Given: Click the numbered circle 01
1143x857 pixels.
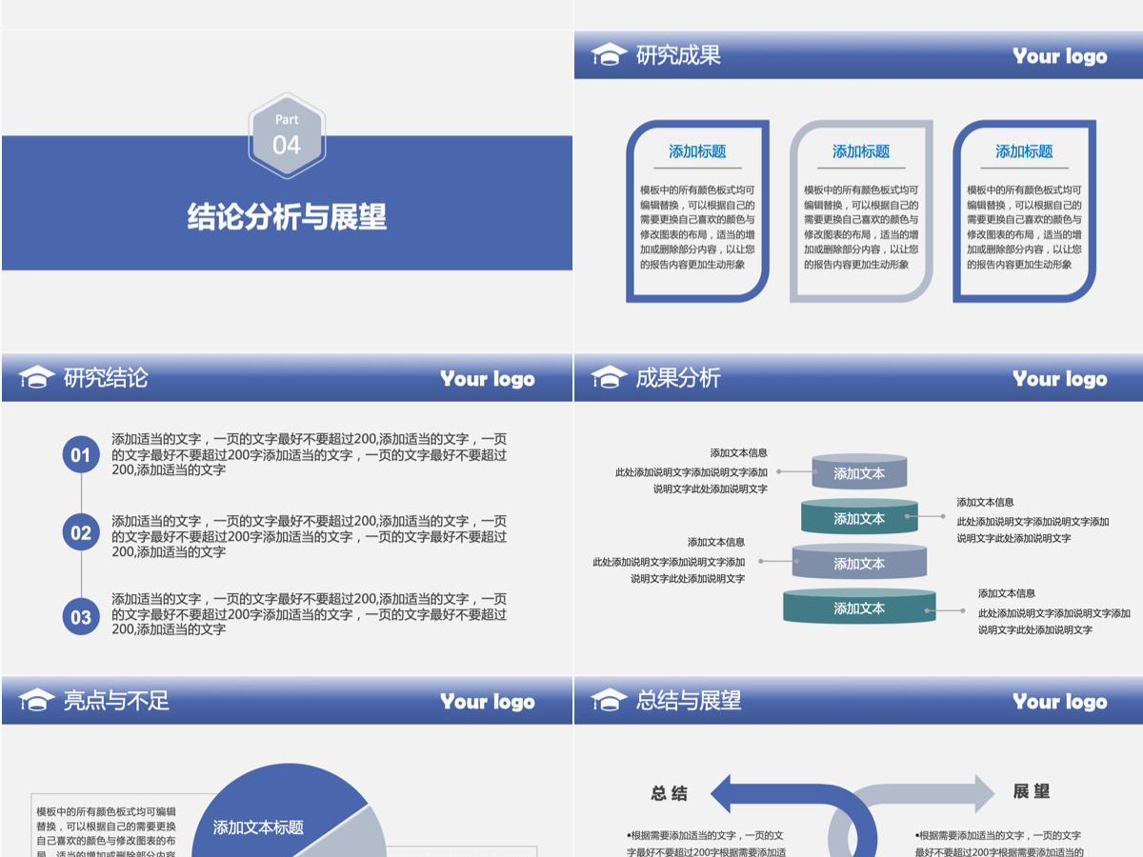Looking at the screenshot, I should point(81,454).
